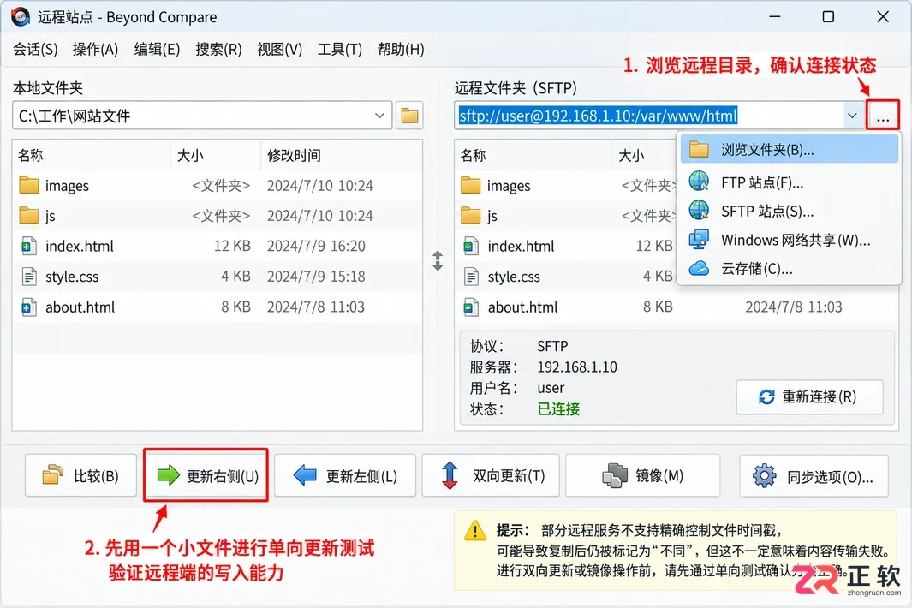Choose Windows 网络共享(W)... menu entry
Viewport: 912px width, 608px height.
tap(790, 240)
